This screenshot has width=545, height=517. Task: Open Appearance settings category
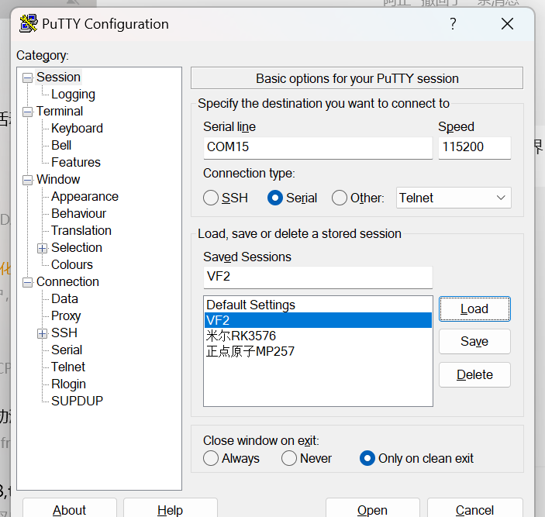pyautogui.click(x=85, y=196)
